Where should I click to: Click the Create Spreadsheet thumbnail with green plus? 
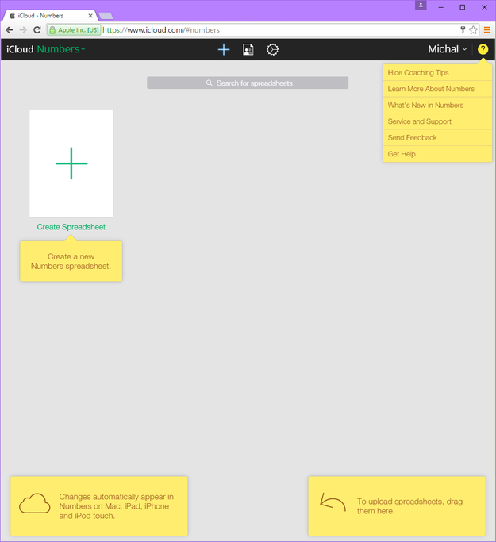71,163
